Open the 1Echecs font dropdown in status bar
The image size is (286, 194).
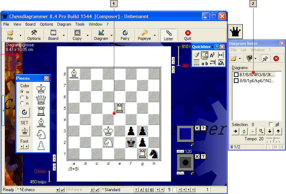57,190
